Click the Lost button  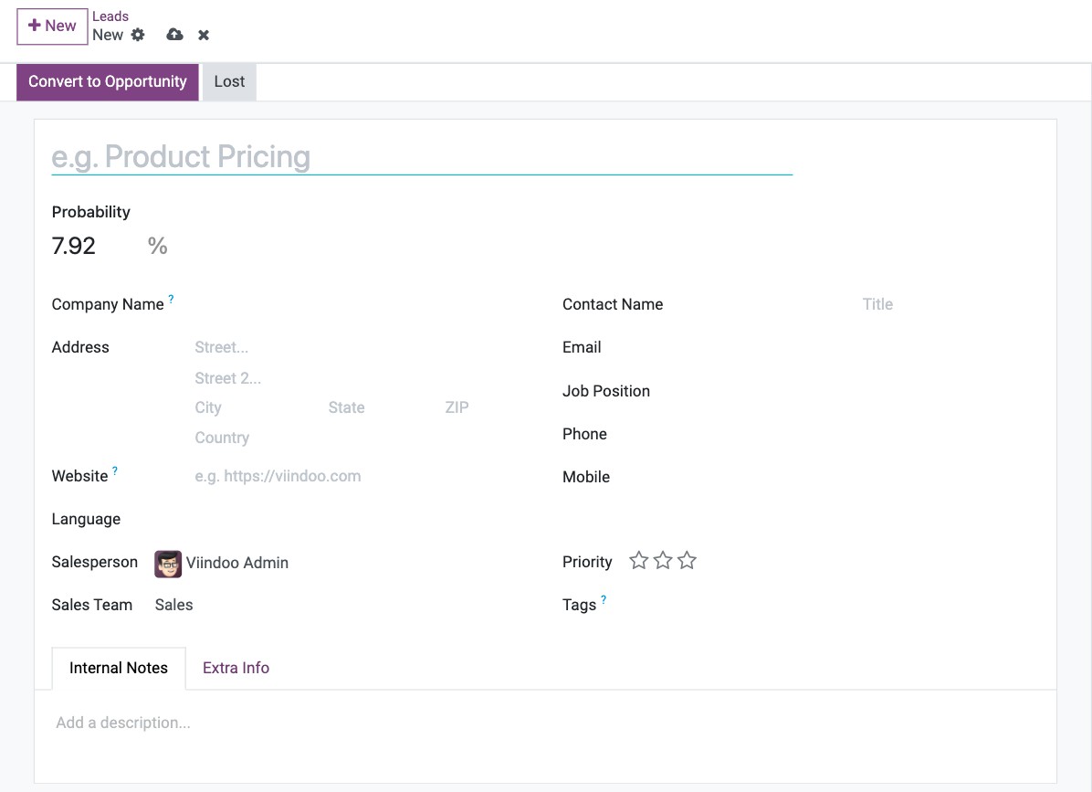pos(229,81)
